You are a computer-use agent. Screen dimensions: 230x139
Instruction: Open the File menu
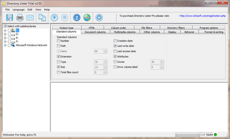click(x=8, y=10)
